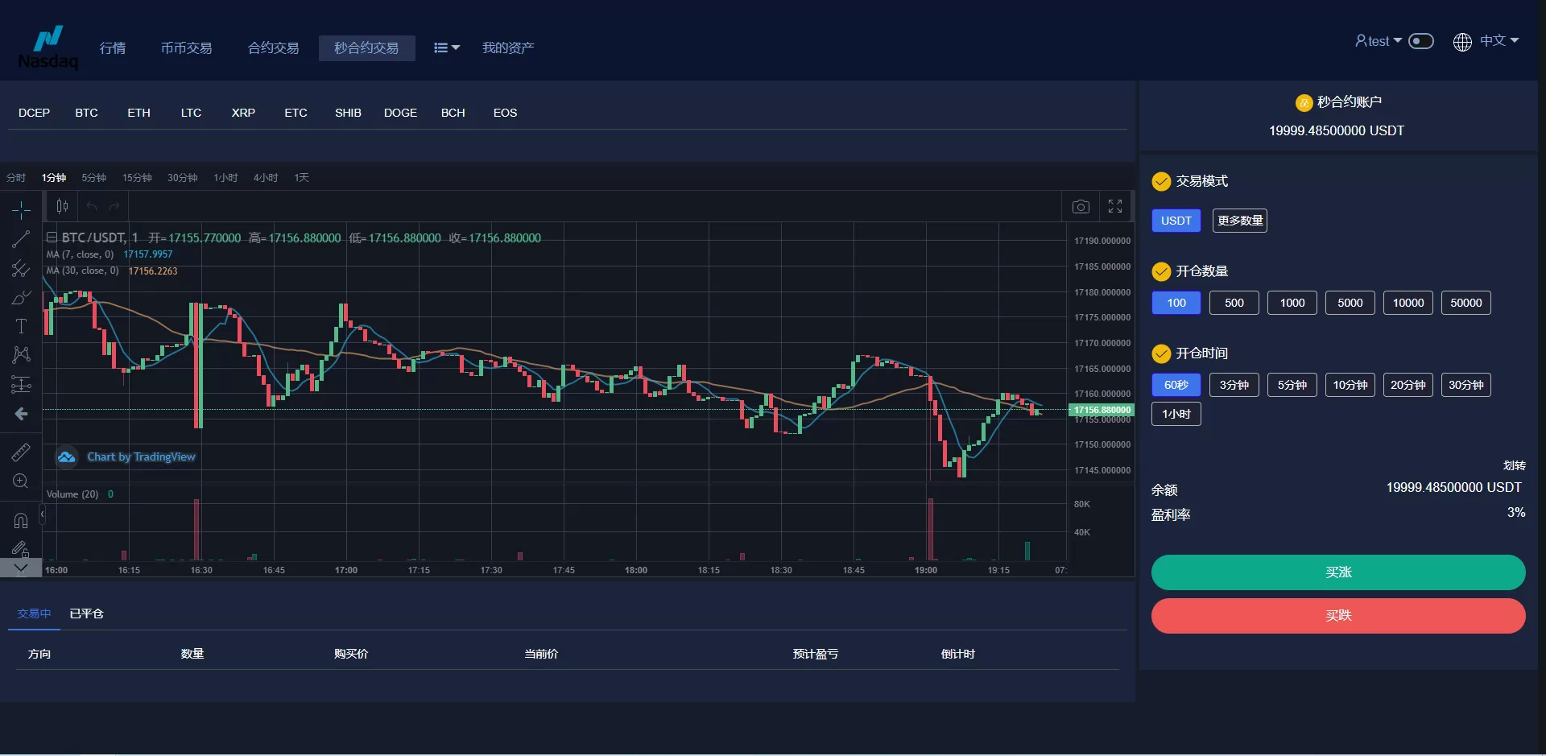Open the 中文 language dropdown
1546x756 pixels.
pos(1486,41)
